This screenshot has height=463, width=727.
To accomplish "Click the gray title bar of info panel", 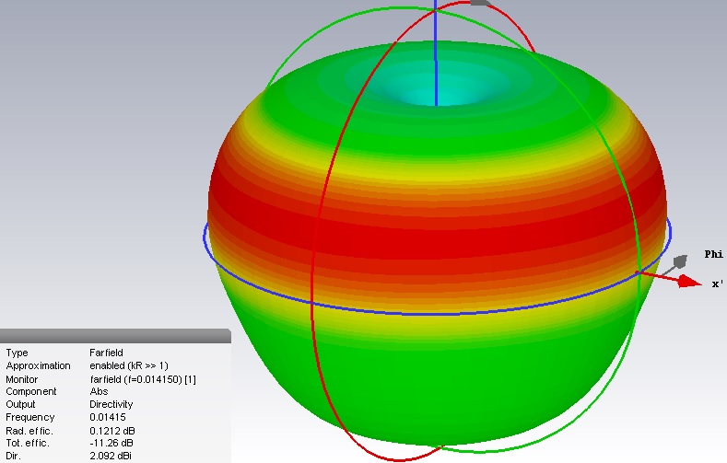I will pos(115,336).
